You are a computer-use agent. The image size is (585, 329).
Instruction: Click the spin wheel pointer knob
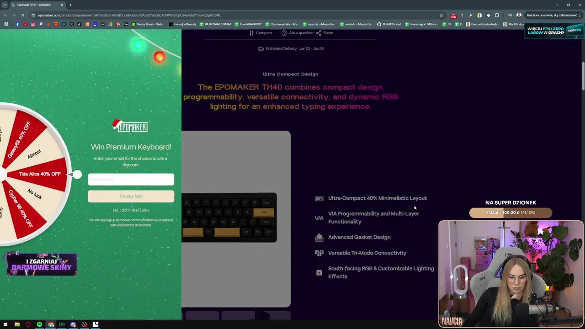click(77, 175)
